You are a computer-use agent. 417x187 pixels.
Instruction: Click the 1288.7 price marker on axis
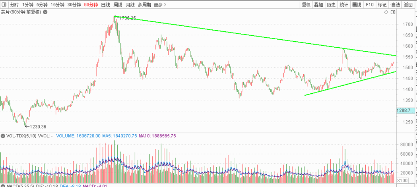tap(405, 110)
